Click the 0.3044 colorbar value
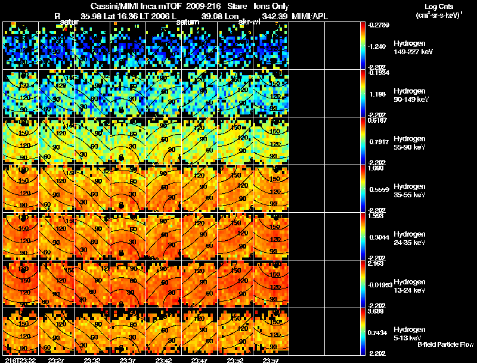This screenshot has width=477, height=363. 379,237
